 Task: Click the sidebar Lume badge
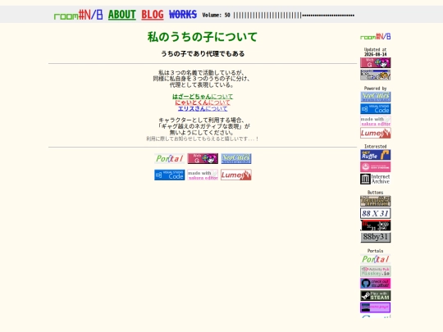pyautogui.click(x=376, y=133)
